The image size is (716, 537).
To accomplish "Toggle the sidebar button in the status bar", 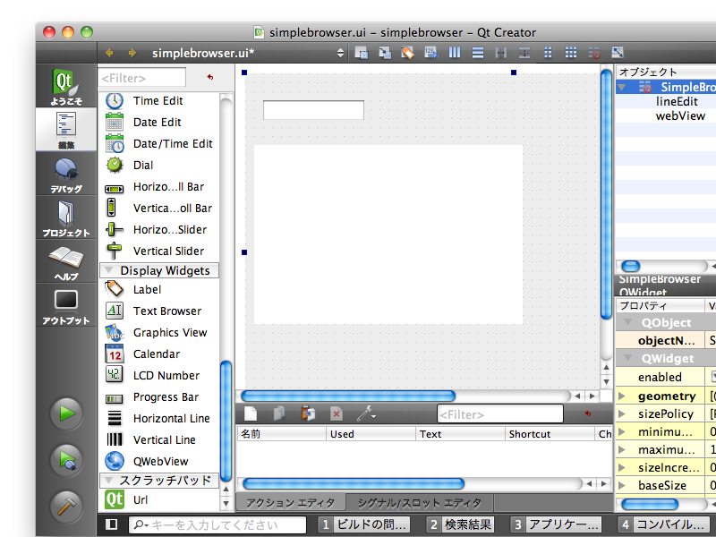I will click(x=112, y=524).
